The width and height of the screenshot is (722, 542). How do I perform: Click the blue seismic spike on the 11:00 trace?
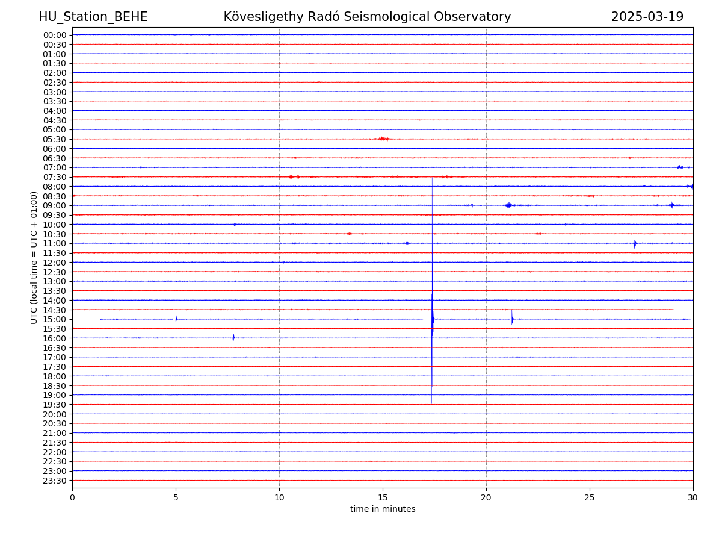[x=635, y=243]
